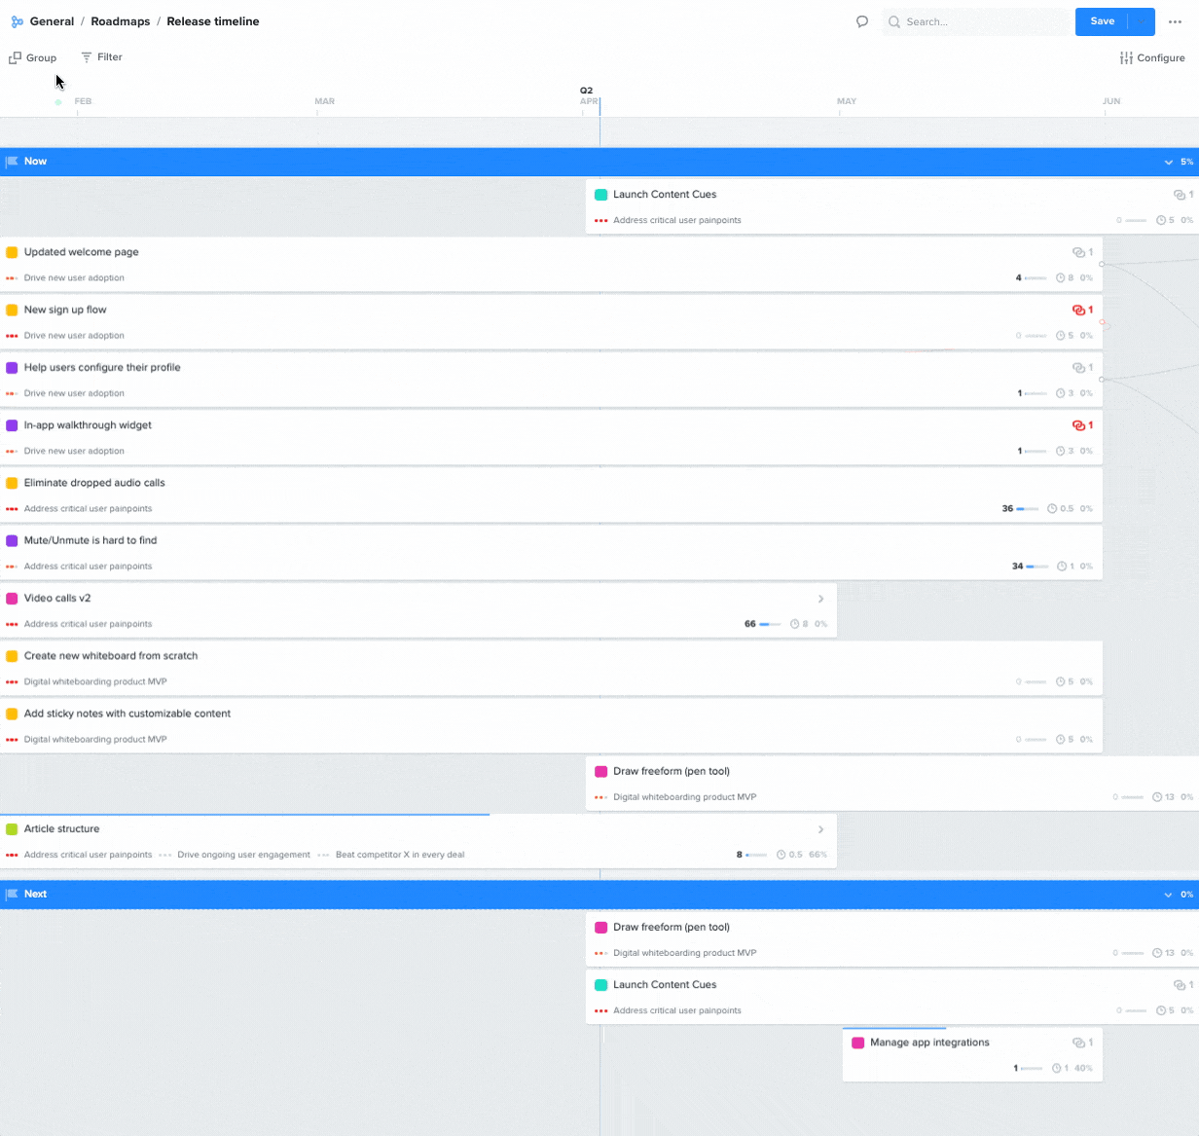Click the purple swatch on In-app walkthrough widget

(x=12, y=425)
